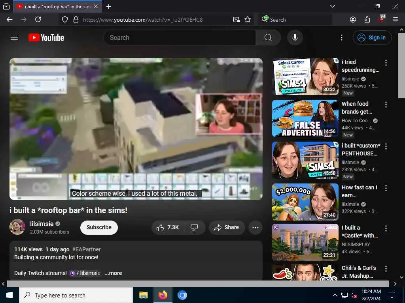Screen dimensions: 405x303
Task: List all tabs dropdown arrow
Action: [333, 6]
